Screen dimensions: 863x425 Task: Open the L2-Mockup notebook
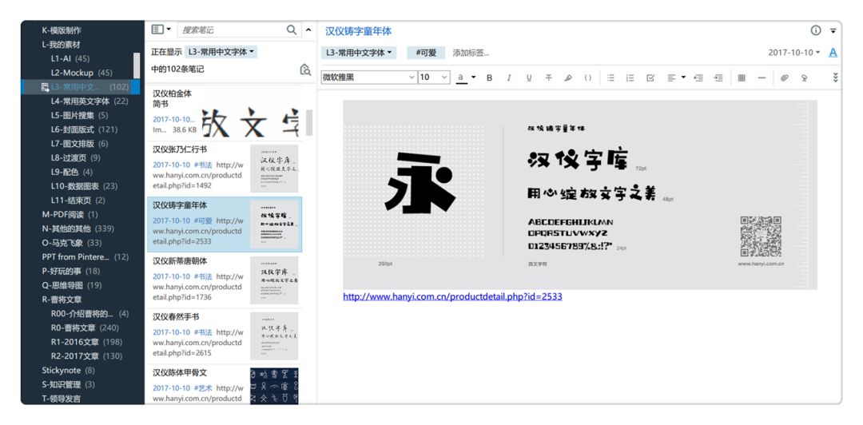[82, 73]
